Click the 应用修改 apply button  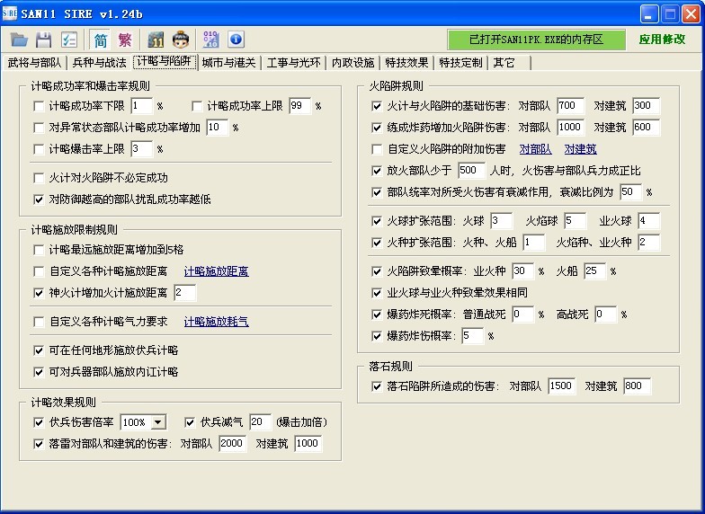pyautogui.click(x=662, y=40)
